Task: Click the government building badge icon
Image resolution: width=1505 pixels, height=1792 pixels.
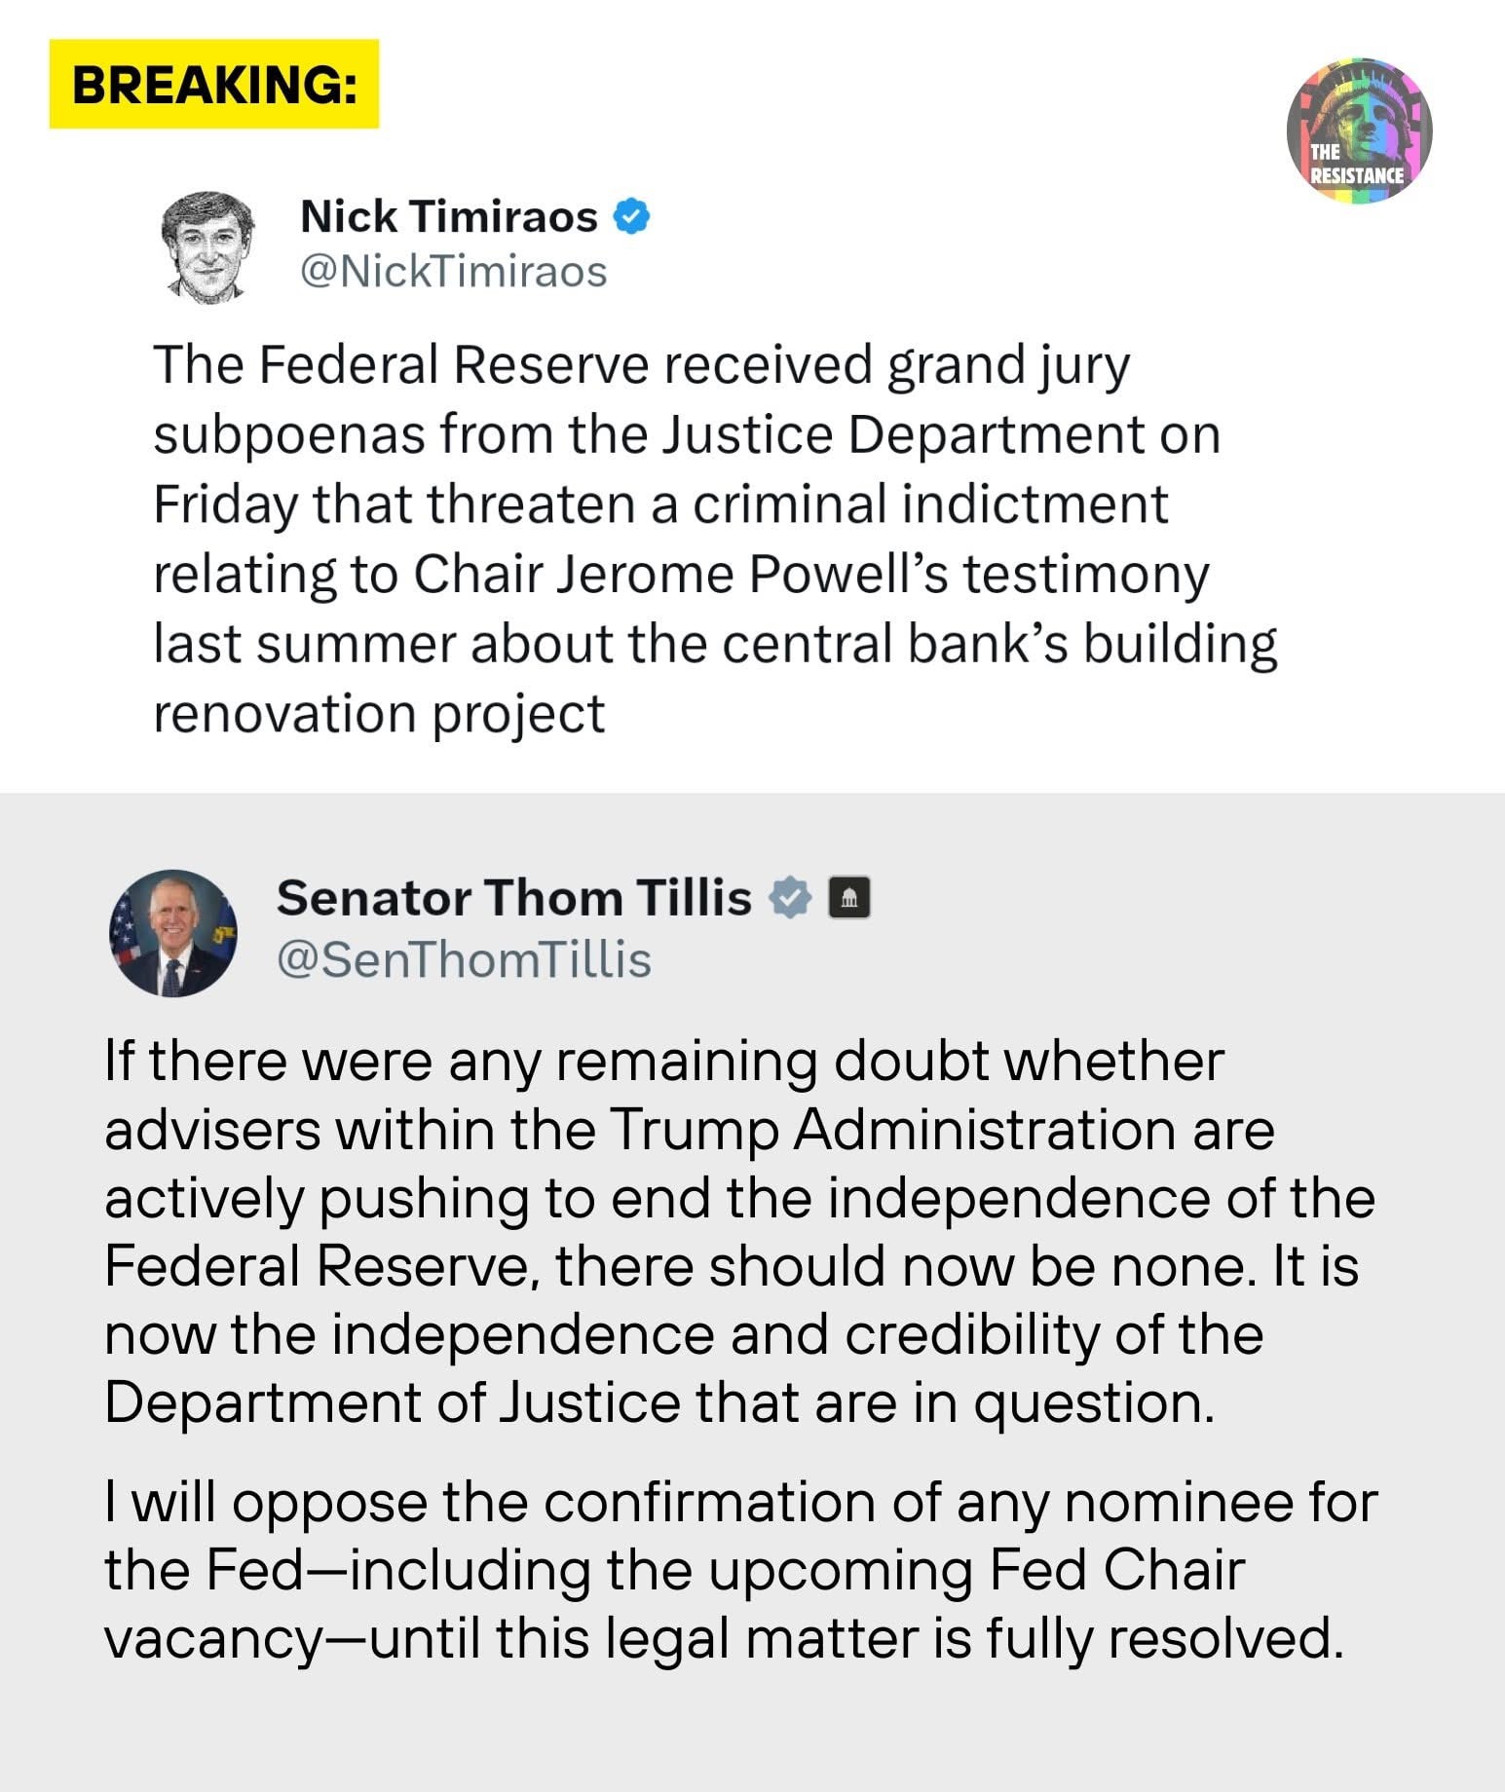Action: click(848, 897)
